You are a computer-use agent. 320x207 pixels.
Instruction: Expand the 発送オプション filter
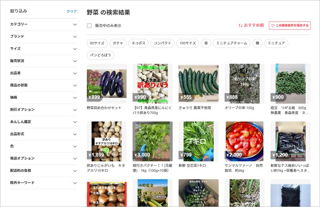[44, 159]
